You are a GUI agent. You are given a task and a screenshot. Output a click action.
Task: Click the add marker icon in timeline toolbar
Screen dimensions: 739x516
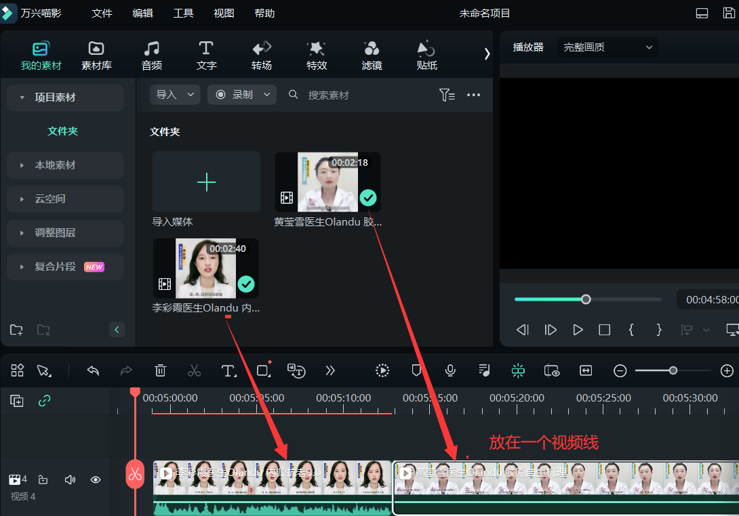(x=416, y=370)
